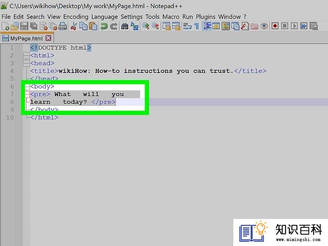The image size is (328, 246).
Task: Click the Close document toolbar icon
Action: pyautogui.click(x=44, y=26)
